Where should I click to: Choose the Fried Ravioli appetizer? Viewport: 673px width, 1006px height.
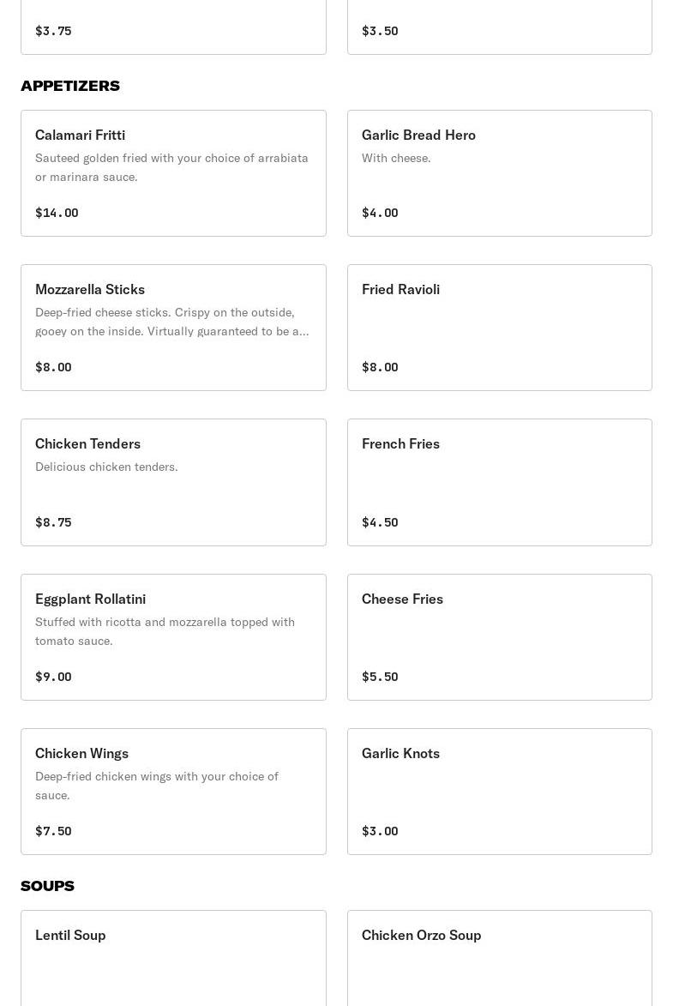pyautogui.click(x=499, y=327)
